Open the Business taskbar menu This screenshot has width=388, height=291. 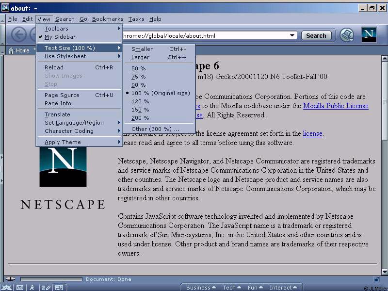point(201,288)
